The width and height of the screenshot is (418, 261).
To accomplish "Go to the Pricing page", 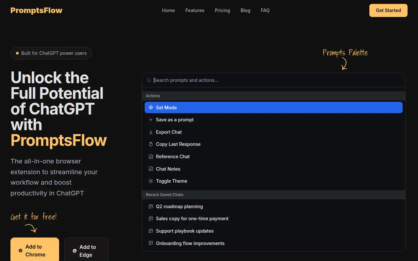I will click(222, 10).
